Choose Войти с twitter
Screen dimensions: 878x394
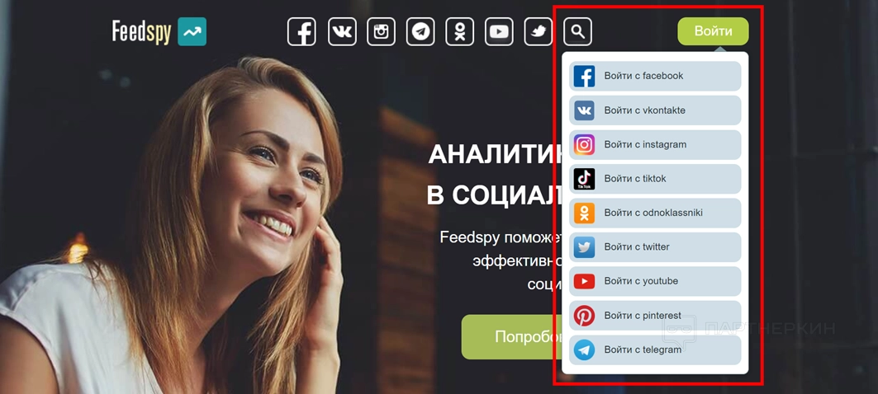655,247
